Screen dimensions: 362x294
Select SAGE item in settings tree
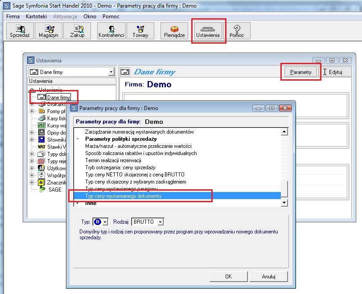click(55, 189)
